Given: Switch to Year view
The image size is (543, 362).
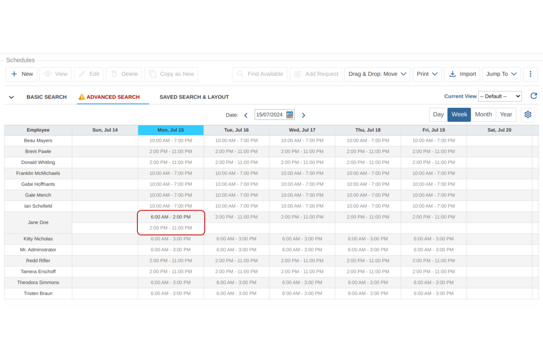Looking at the screenshot, I should (x=506, y=114).
